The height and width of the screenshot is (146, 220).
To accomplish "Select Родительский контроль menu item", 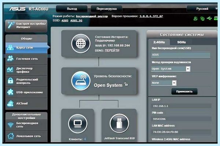I will (x=26, y=81).
